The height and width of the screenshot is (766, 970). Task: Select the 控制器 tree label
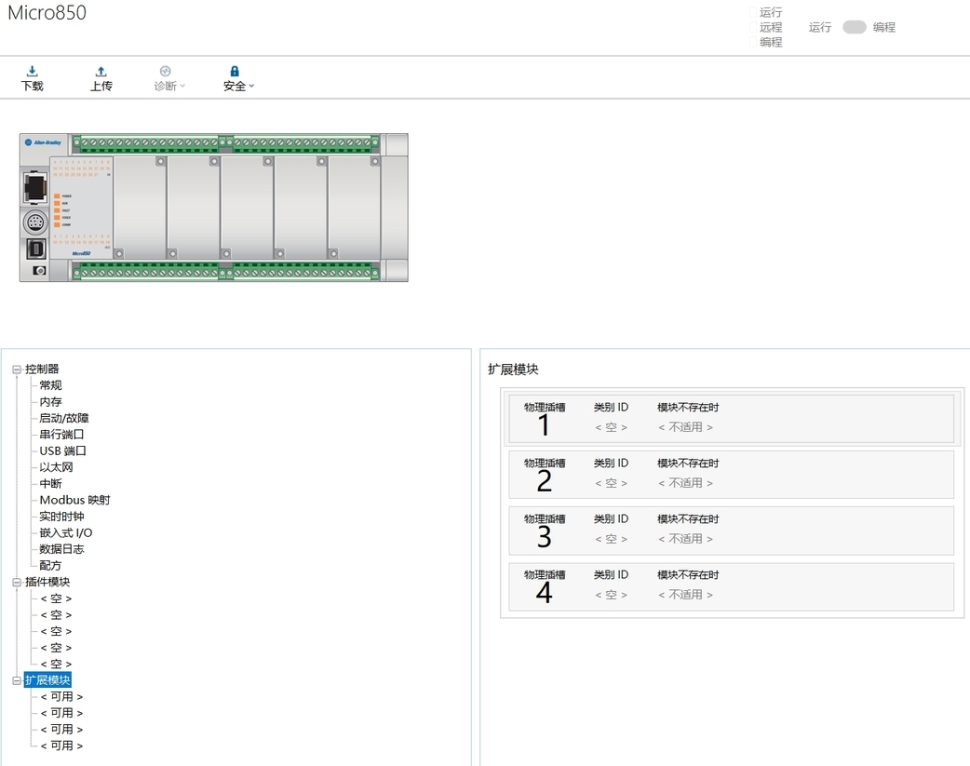[x=42, y=370]
